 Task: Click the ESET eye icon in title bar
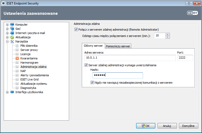[x=3, y=3]
